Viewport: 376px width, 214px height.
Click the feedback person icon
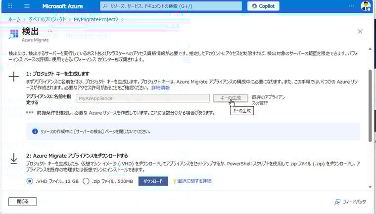tap(337, 202)
